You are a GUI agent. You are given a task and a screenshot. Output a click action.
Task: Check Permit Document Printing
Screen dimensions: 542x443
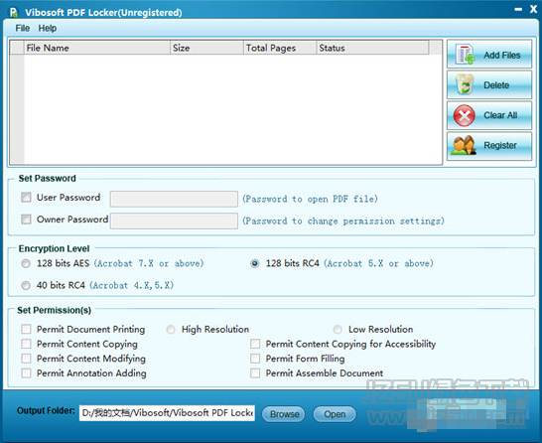coord(26,329)
